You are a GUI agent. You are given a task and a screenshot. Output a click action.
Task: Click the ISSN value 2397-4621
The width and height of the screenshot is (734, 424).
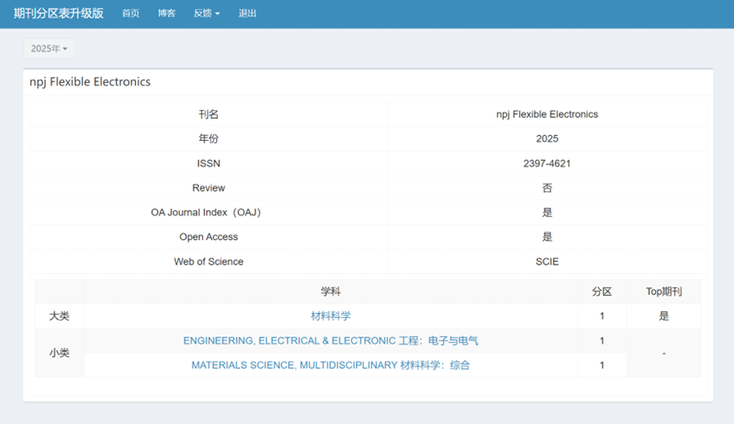(546, 164)
